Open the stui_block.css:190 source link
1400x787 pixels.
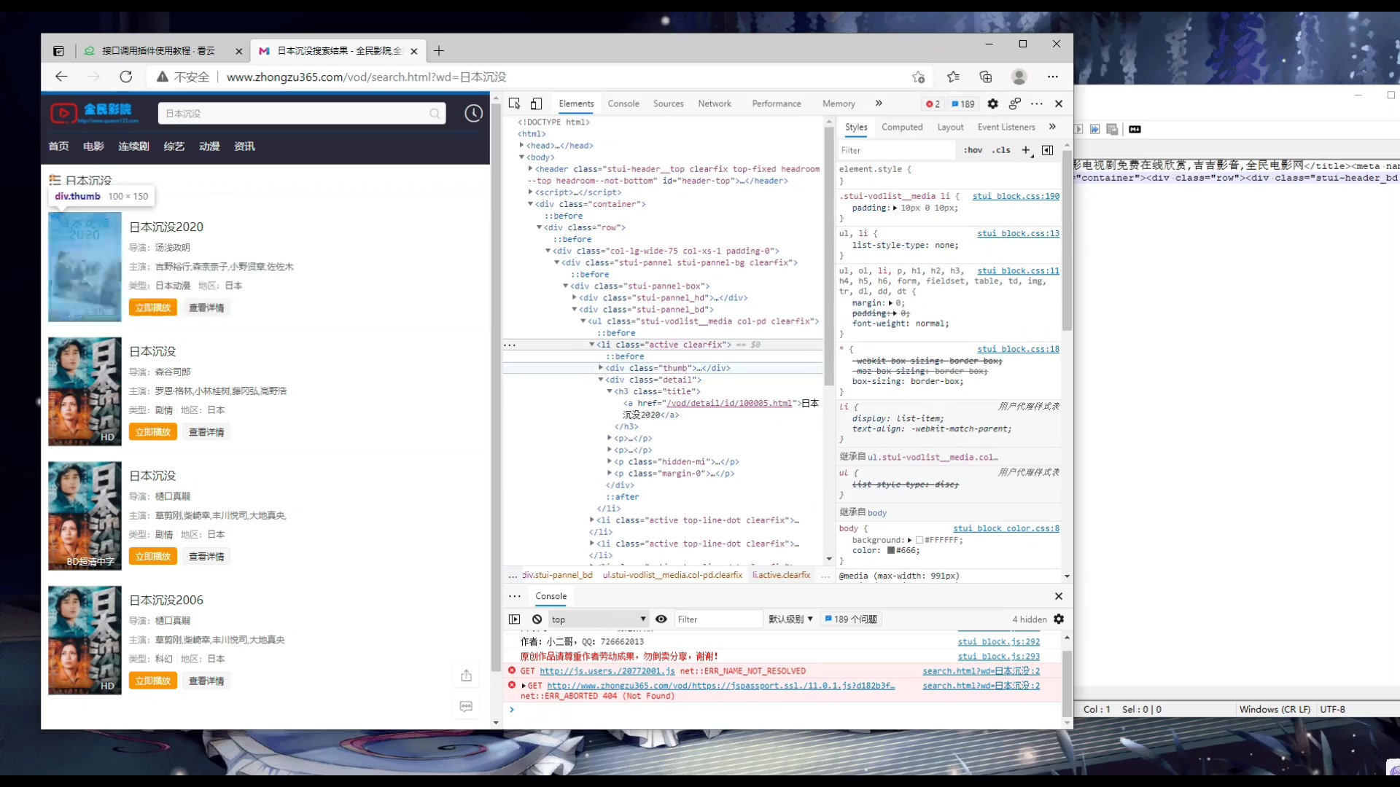1015,196
